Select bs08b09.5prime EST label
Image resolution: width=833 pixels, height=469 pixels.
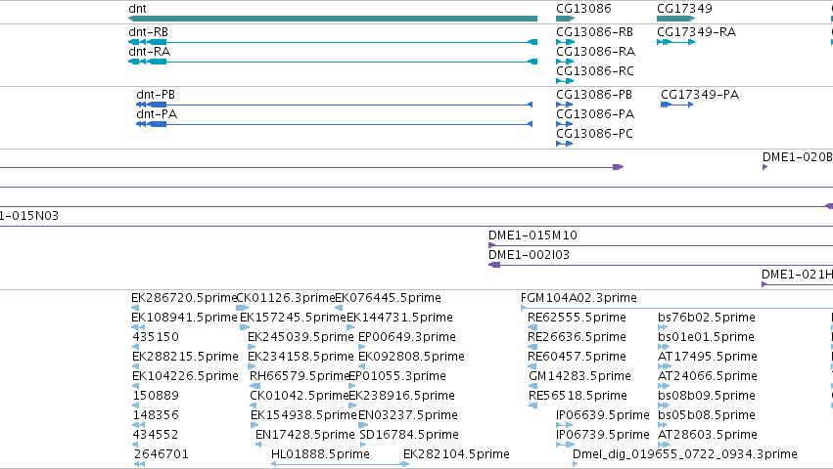click(x=707, y=396)
